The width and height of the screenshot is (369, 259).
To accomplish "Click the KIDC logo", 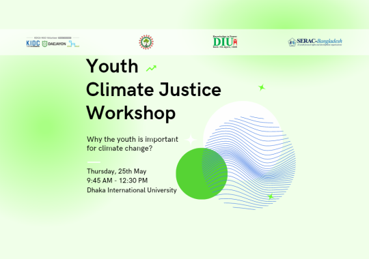I will 33,44.
